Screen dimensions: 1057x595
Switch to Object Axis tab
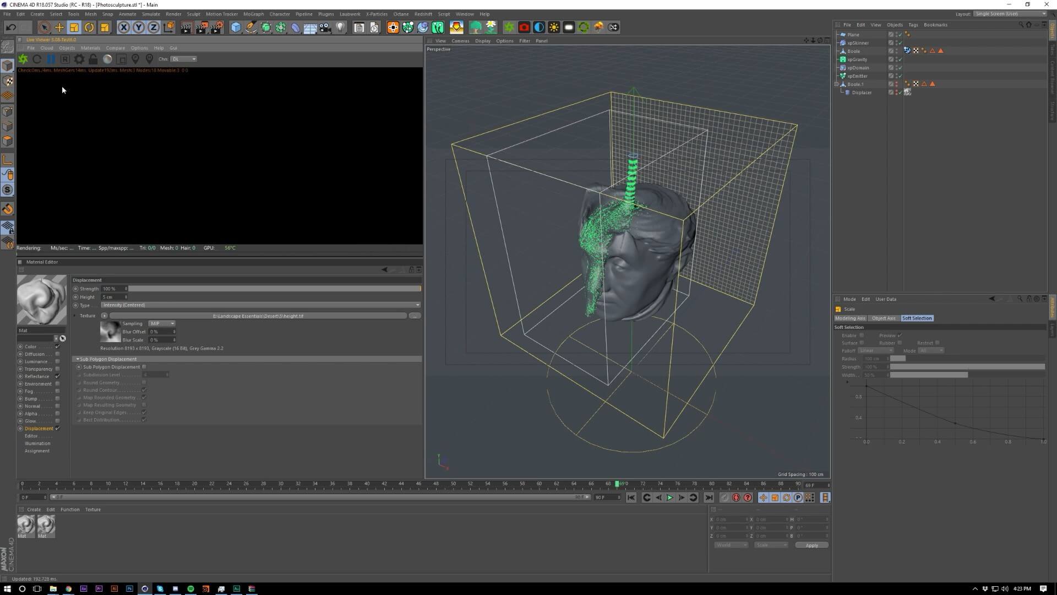coord(883,318)
